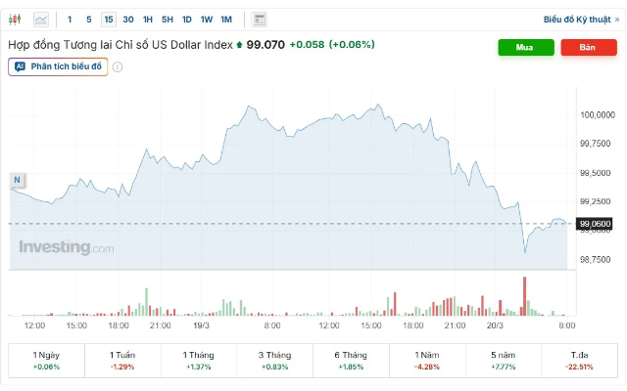Image resolution: width=627 pixels, height=391 pixels.
Task: Switch to candlestick chart type
Action: tap(16, 19)
